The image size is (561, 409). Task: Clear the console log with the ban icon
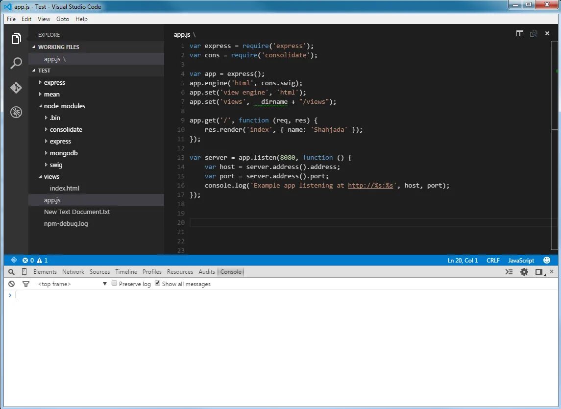click(x=11, y=284)
